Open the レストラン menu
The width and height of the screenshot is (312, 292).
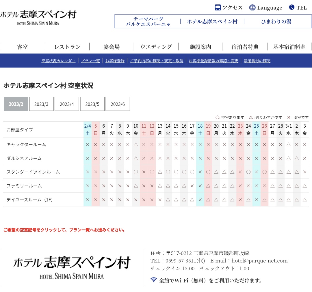coord(67,47)
